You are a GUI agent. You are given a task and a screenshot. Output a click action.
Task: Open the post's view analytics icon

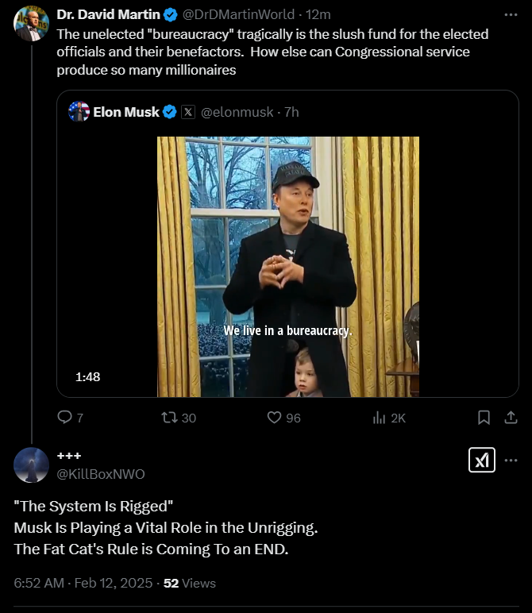380,417
